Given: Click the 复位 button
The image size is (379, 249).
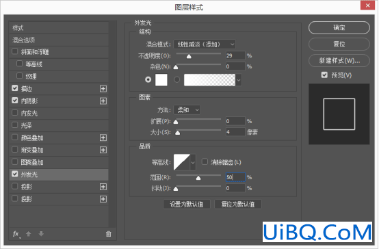Looking at the screenshot, I should (x=339, y=44).
